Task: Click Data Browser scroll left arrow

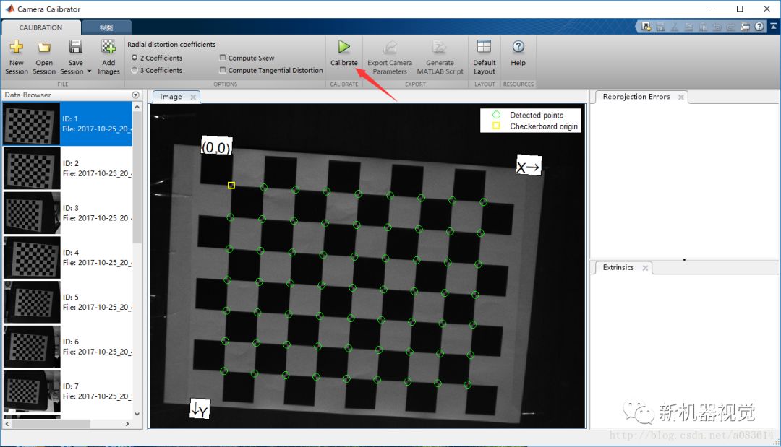Action: (x=7, y=424)
